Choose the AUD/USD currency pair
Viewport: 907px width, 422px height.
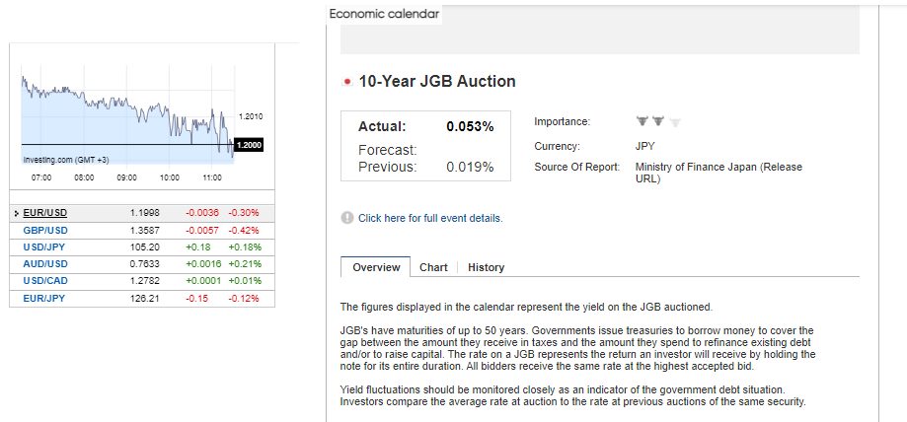coord(44,263)
